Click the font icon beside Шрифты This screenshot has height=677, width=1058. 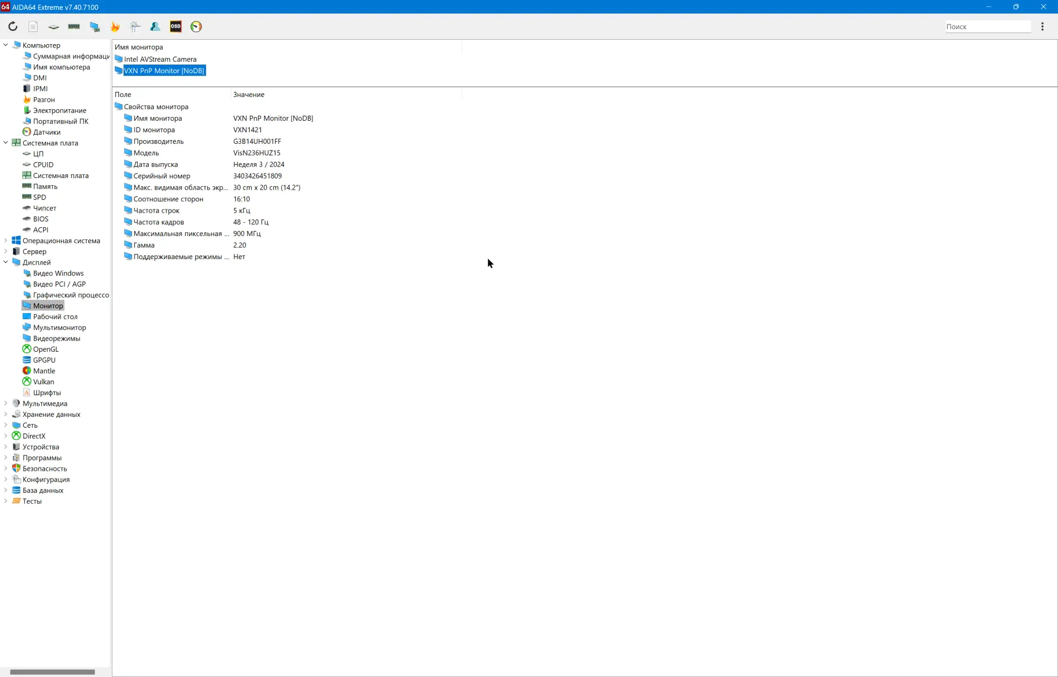tap(26, 393)
